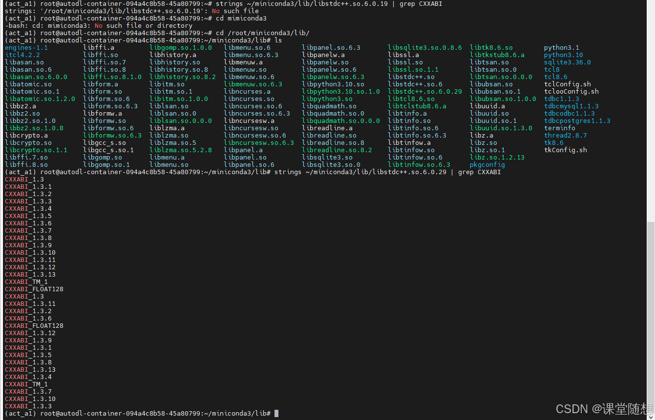Screen dimensions: 655x420
Task: Select the liblzma.so.5.2.8 entry
Action: point(181,150)
